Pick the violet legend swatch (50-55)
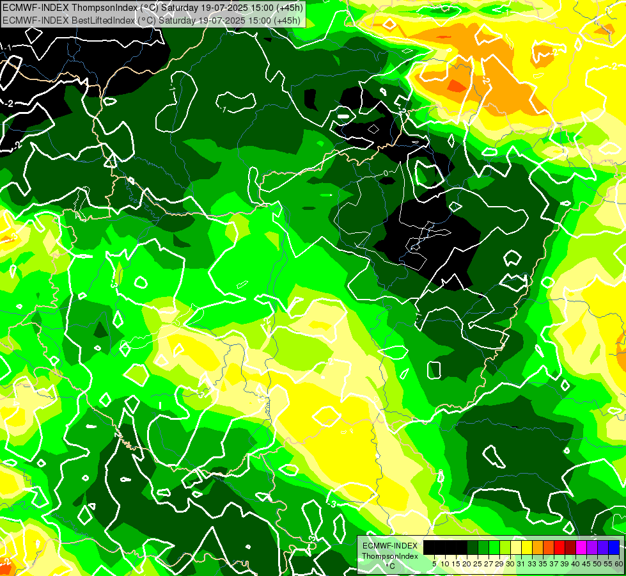Viewport: 626px width, 576px height. [603, 547]
